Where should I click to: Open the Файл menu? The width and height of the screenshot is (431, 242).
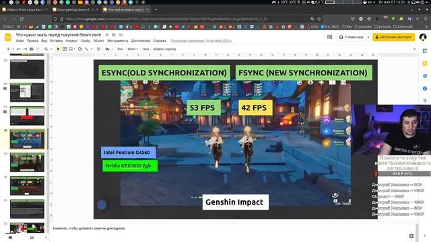click(20, 40)
